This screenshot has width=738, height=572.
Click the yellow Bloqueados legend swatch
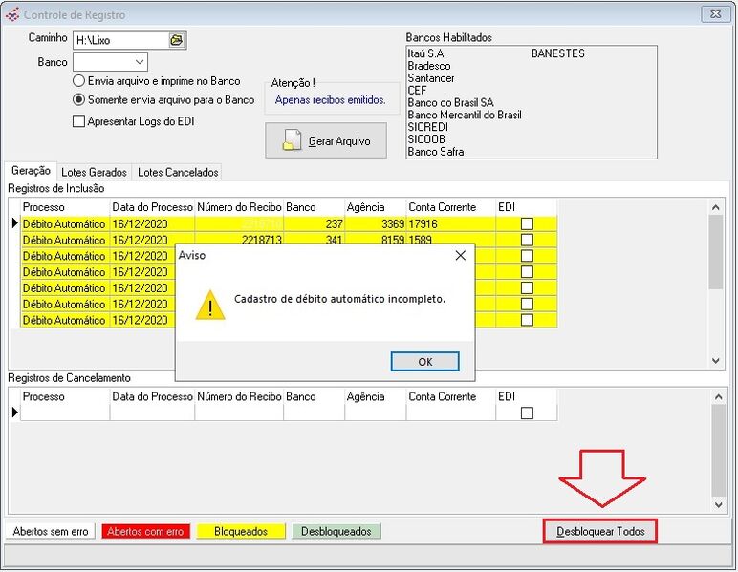coord(241,531)
